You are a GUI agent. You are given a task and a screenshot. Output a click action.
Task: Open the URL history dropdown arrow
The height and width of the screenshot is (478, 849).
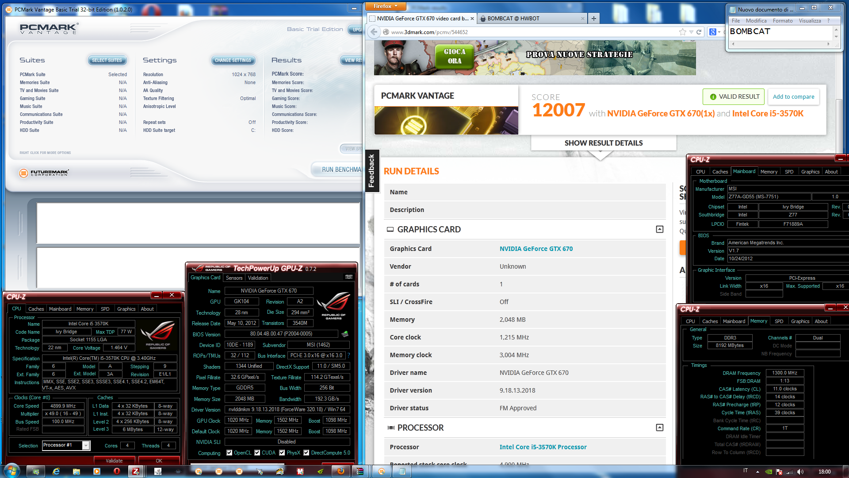pos(691,32)
